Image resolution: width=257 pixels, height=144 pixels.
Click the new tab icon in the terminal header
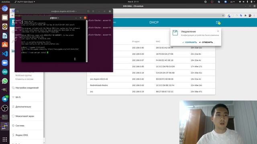click(x=18, y=11)
